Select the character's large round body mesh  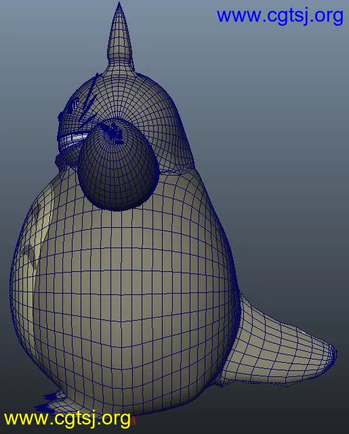point(125,291)
